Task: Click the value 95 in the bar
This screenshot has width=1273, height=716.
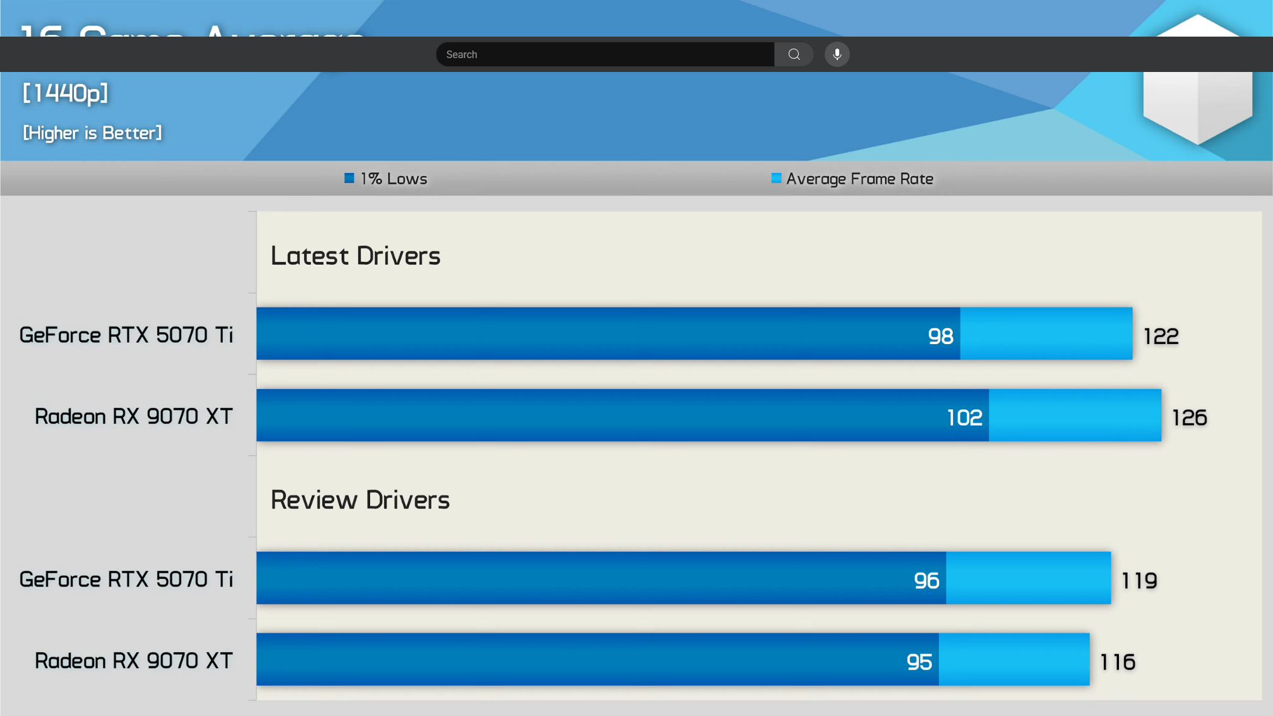Action: (x=919, y=662)
